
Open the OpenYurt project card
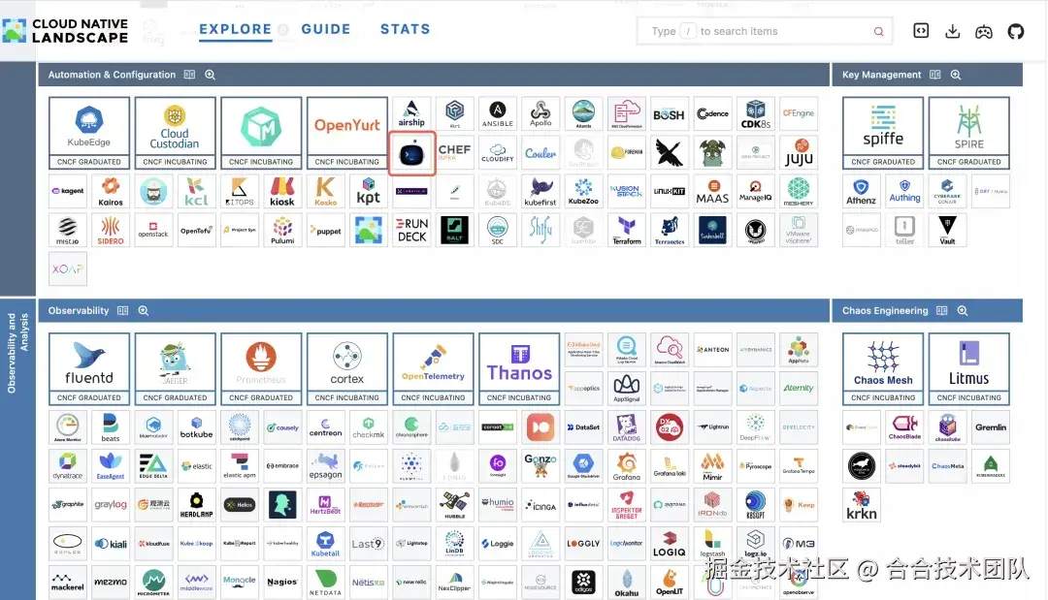[x=347, y=132]
